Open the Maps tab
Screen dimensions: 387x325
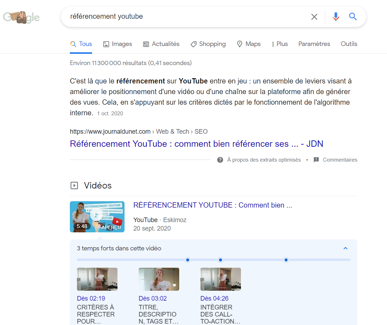point(249,44)
